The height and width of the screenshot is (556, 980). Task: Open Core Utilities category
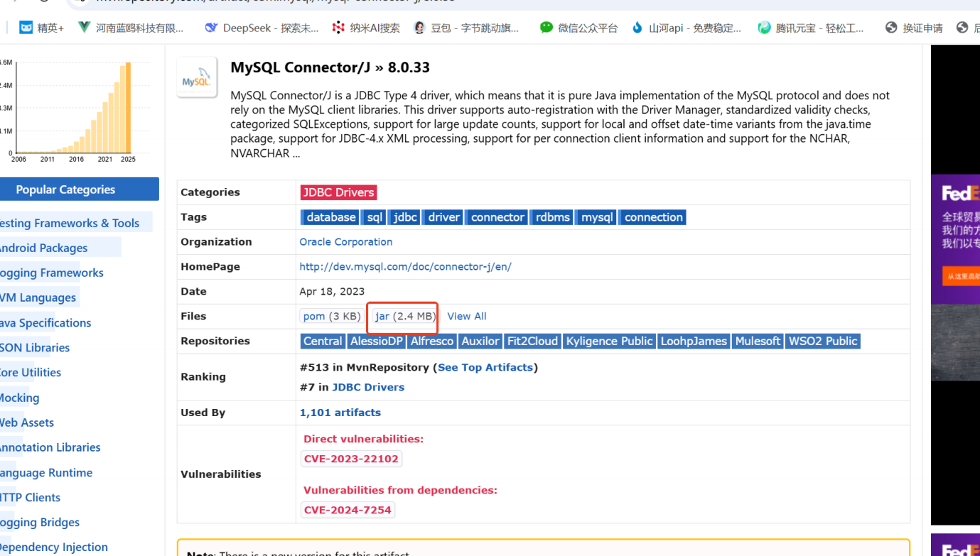pos(31,373)
